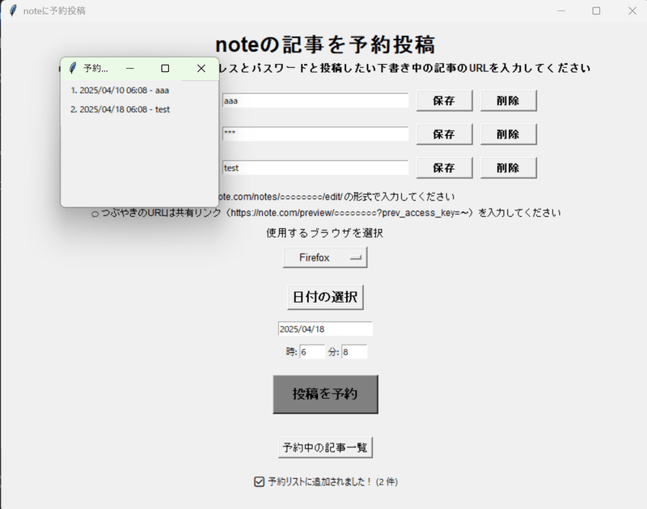Open the Firefox browser selection dropdown

point(325,257)
